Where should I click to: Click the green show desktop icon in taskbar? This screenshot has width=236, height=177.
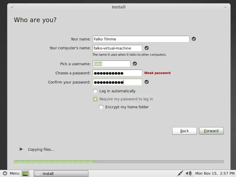tap(25, 173)
